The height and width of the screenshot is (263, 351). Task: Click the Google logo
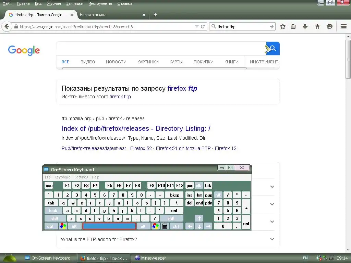(x=24, y=50)
